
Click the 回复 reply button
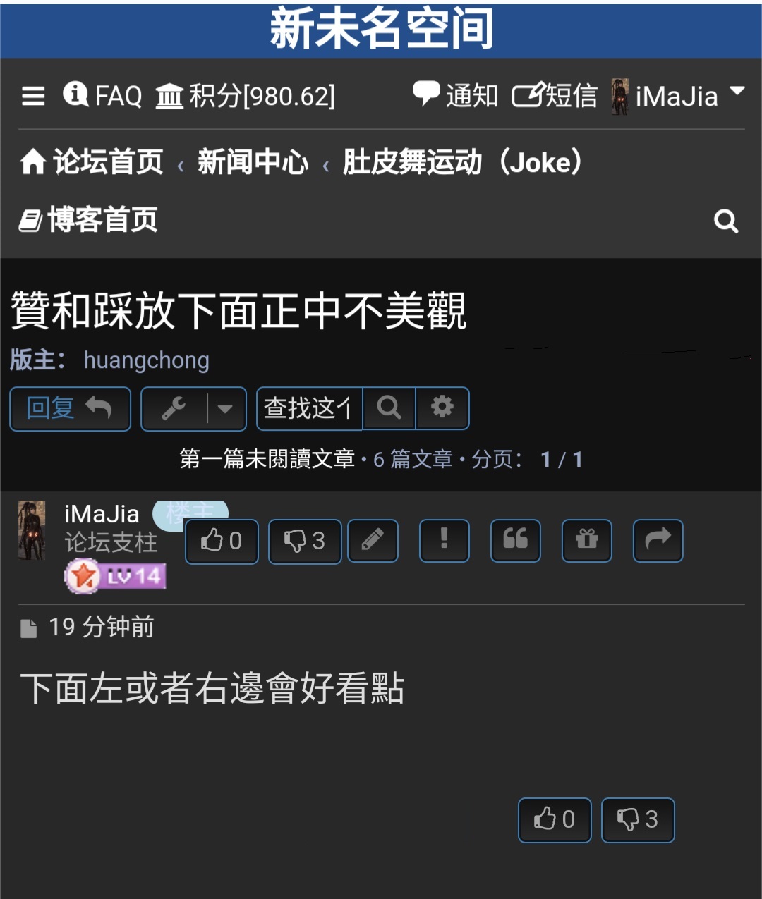[70, 408]
